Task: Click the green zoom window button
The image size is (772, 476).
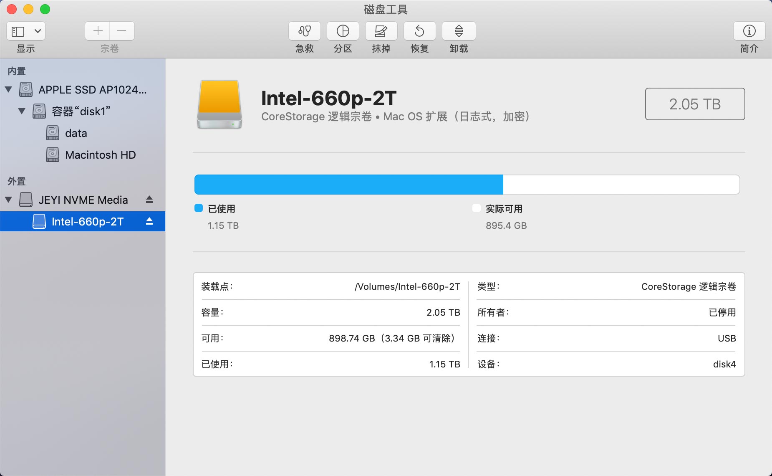Action: pos(45,9)
